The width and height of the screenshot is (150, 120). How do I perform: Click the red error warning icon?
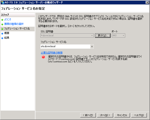pyautogui.click(x=43, y=57)
